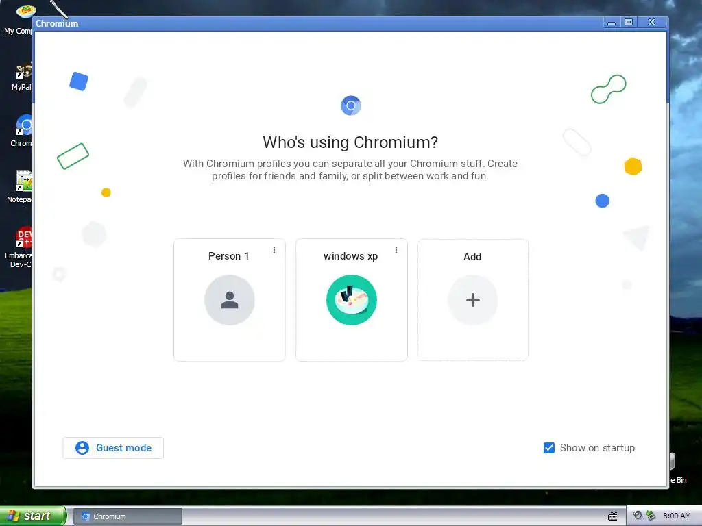The height and width of the screenshot is (526, 702).
Task: Close the Chromium window
Action: pyautogui.click(x=652, y=23)
